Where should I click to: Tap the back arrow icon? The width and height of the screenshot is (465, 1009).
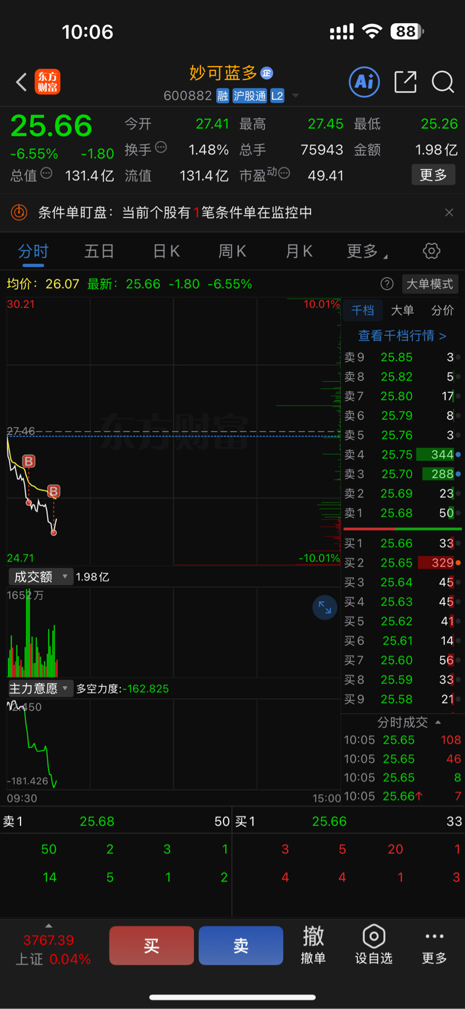[21, 82]
